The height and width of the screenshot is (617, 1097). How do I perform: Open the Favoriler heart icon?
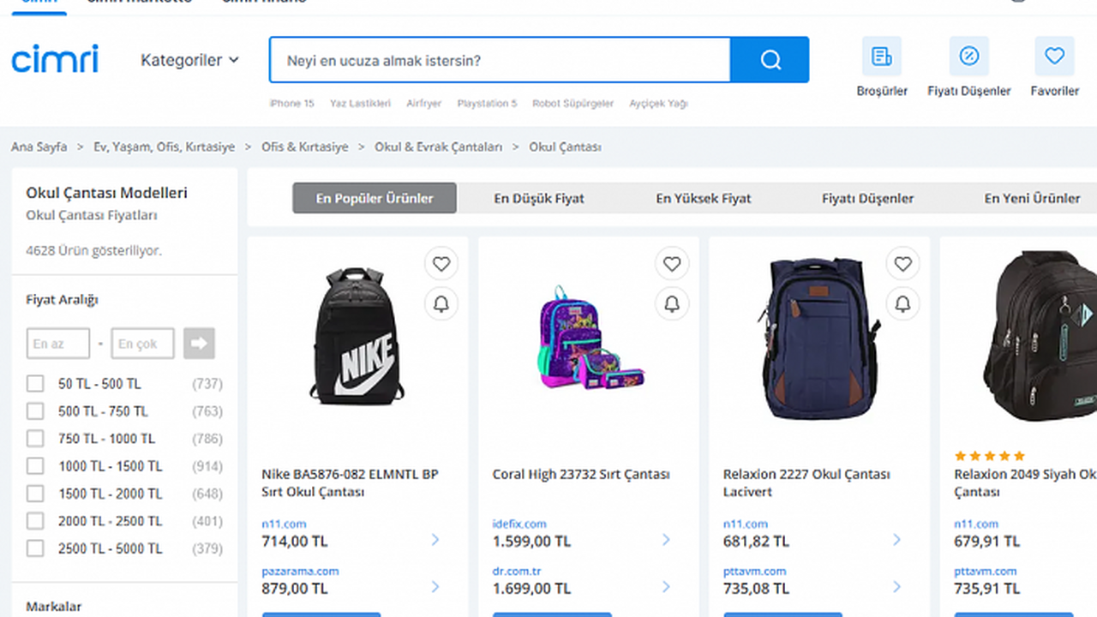pyautogui.click(x=1054, y=57)
